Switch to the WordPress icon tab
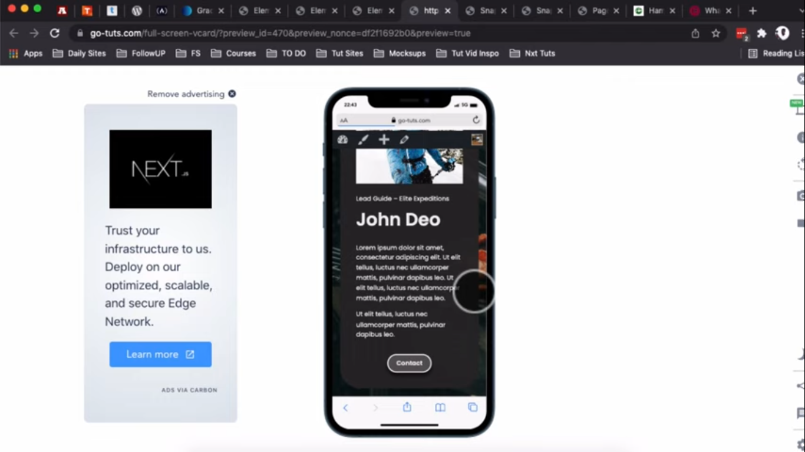This screenshot has width=805, height=452. click(x=137, y=11)
